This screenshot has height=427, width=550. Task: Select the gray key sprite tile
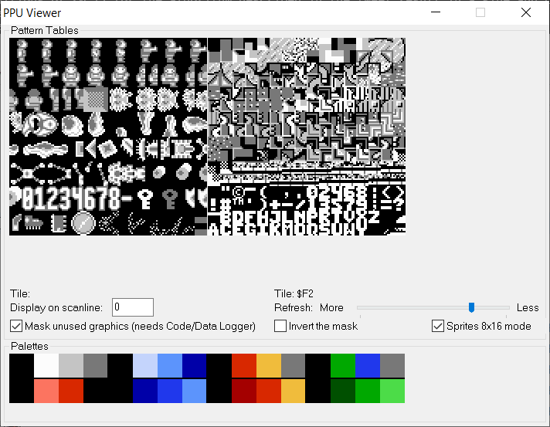[169, 198]
